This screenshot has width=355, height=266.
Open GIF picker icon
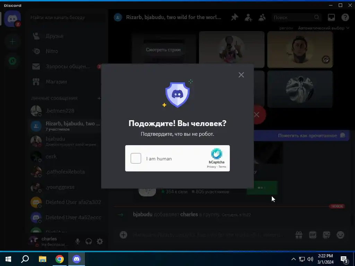coord(313,235)
